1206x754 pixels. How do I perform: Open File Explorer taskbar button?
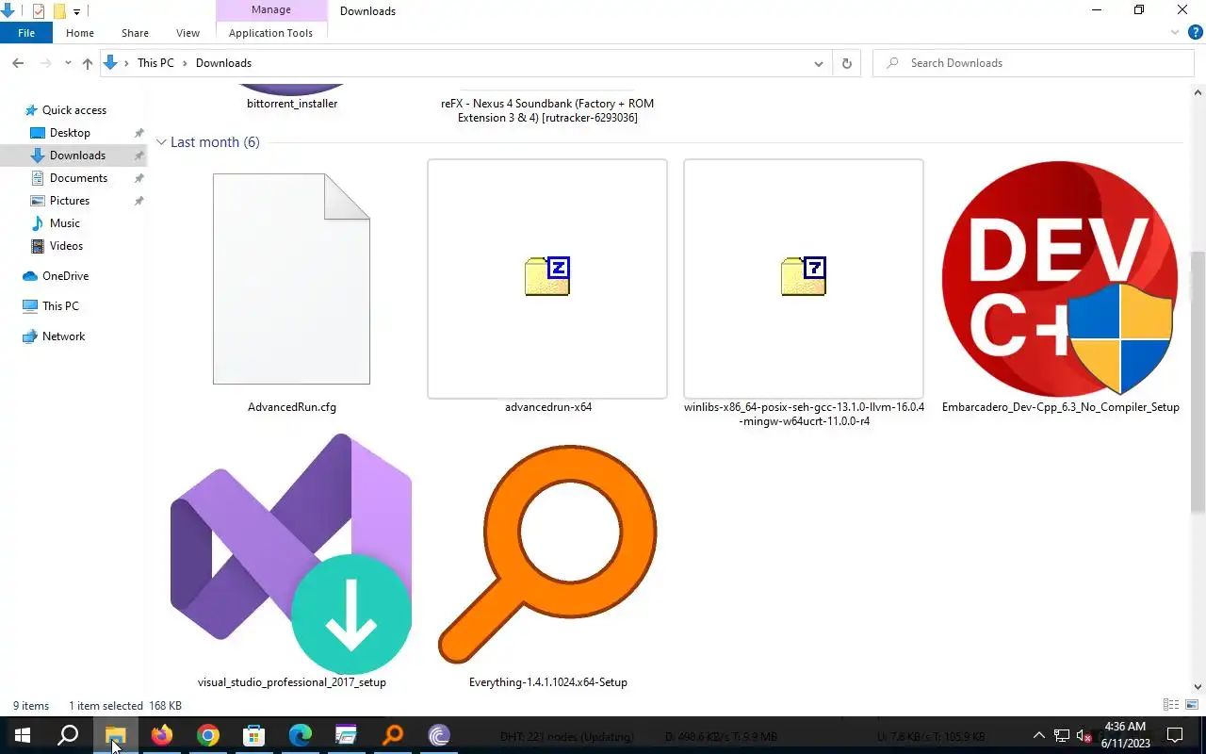115,735
